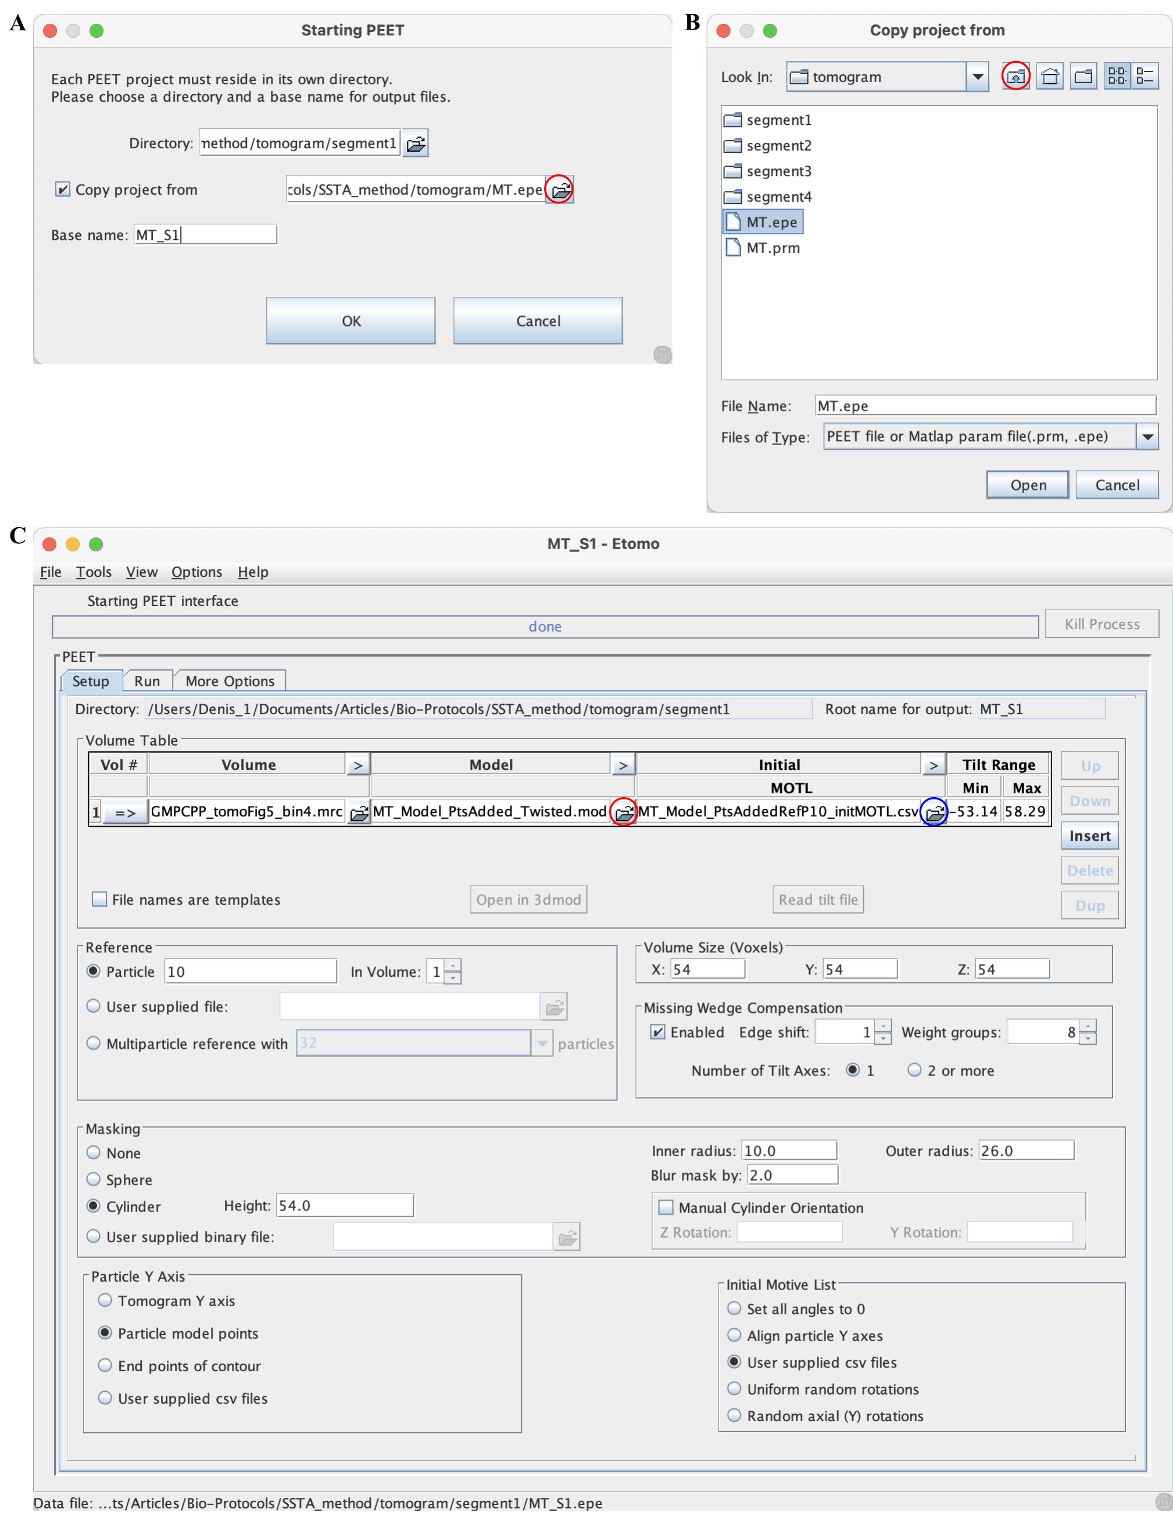Browse for the Initial MOTL csv file
Viewport: 1173px width, 1520px height.
(x=934, y=812)
